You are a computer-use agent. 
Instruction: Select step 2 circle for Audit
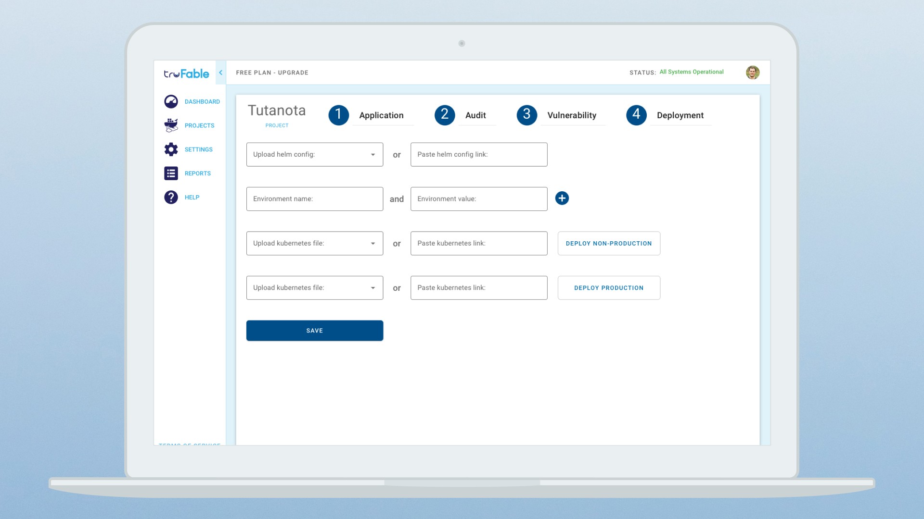445,115
